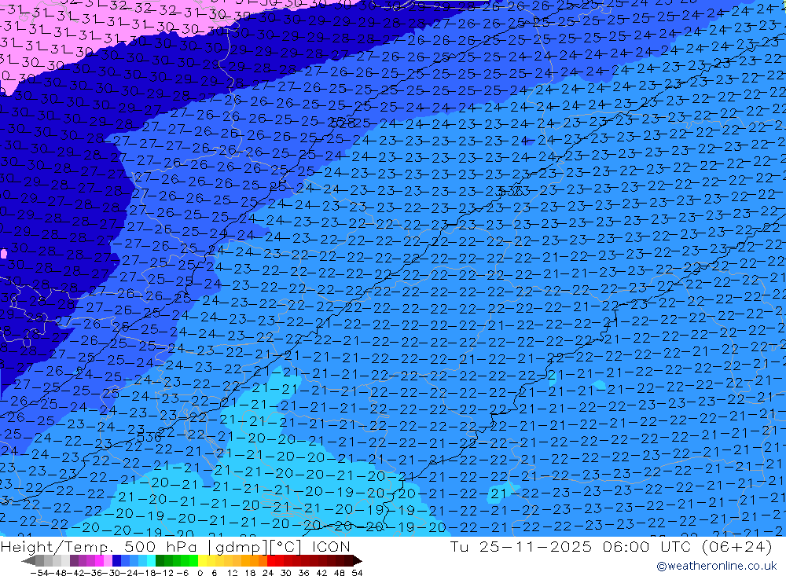Click the legend tick label '48'

(x=340, y=573)
